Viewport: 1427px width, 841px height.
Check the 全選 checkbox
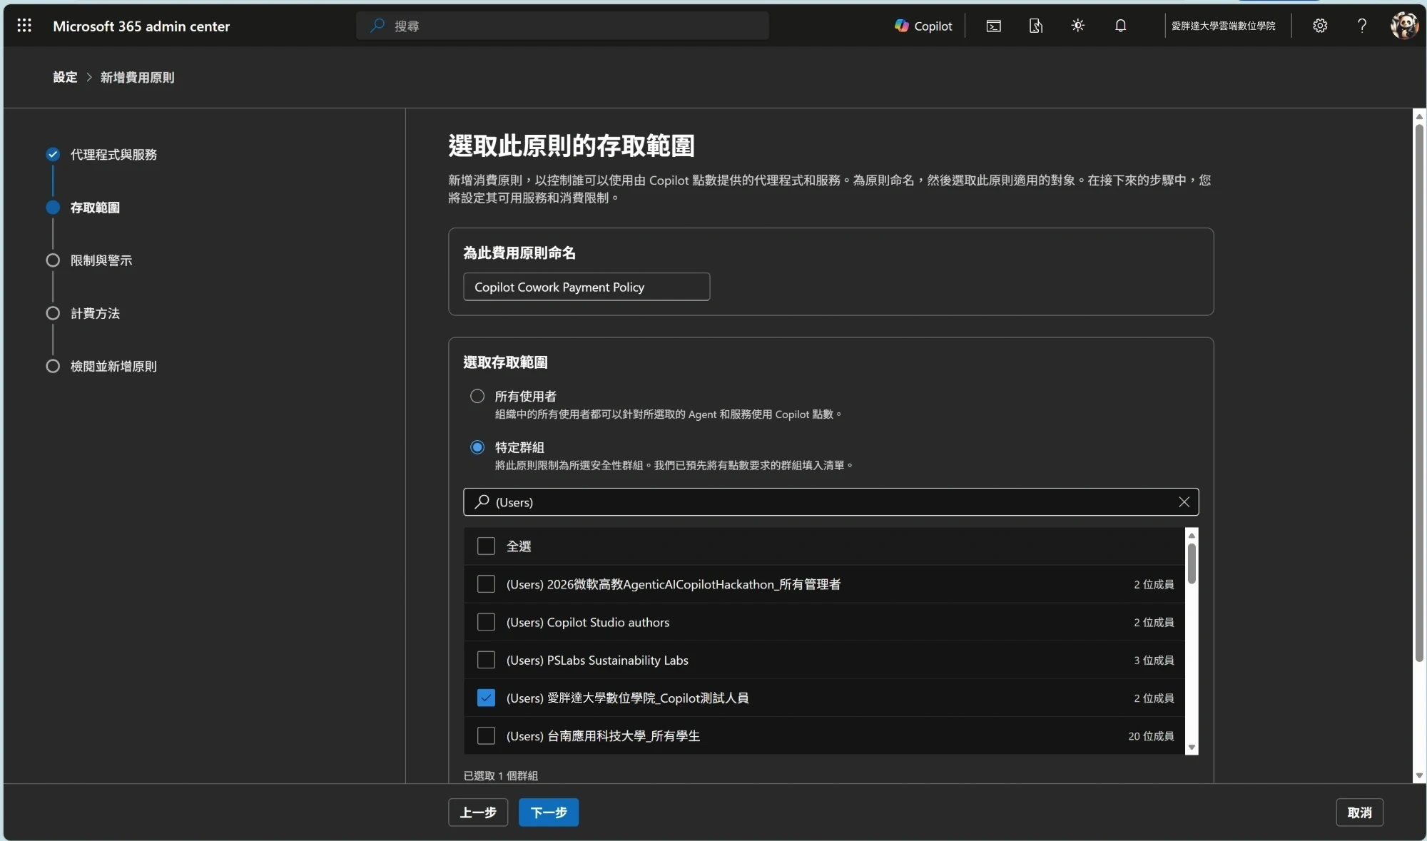486,546
